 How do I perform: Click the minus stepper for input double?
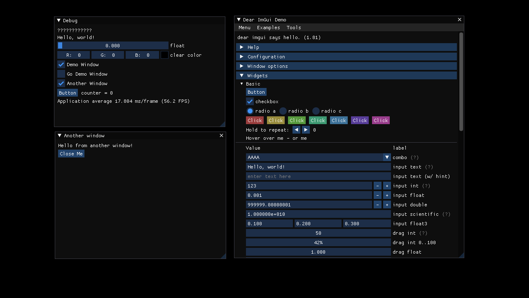pyautogui.click(x=377, y=205)
